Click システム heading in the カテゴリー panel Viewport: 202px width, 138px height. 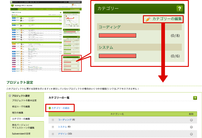(x=106, y=47)
